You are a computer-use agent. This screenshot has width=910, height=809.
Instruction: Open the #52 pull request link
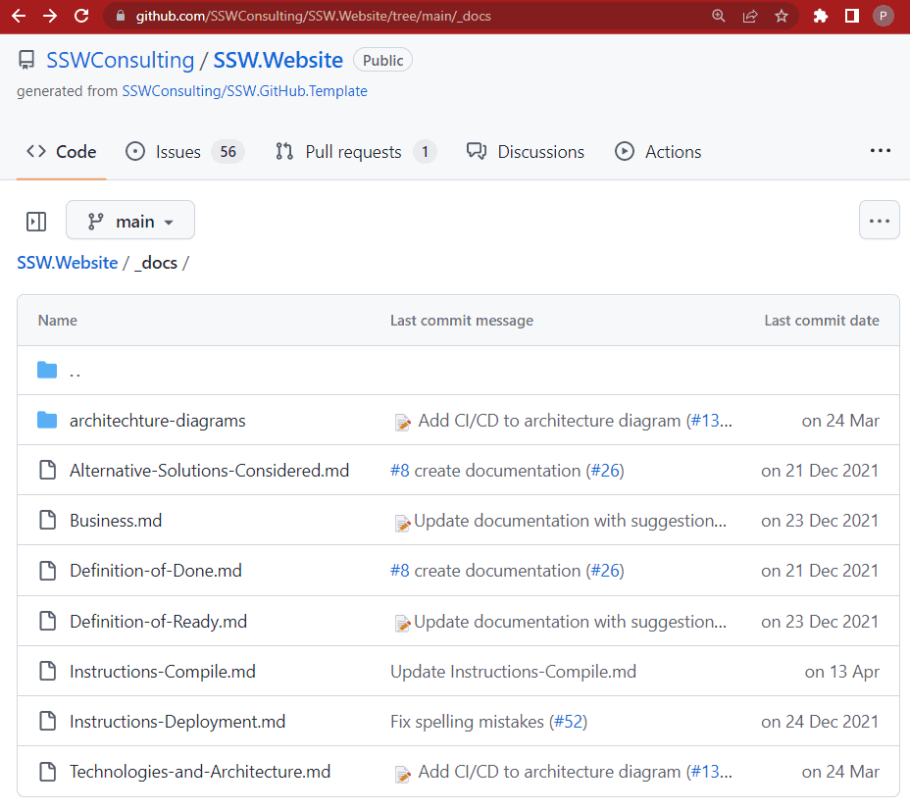coord(568,722)
